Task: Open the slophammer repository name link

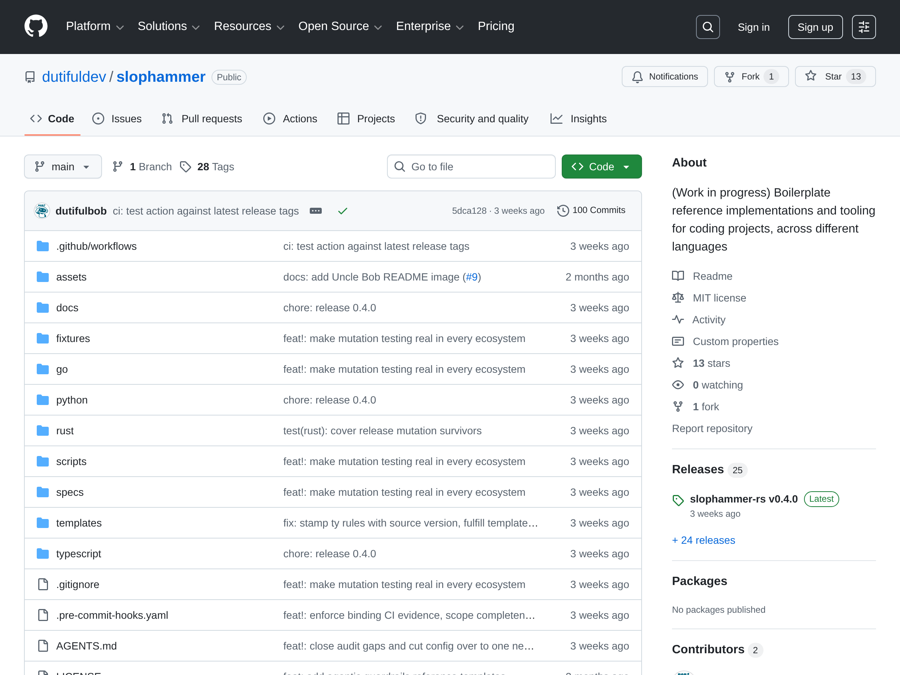Action: coord(161,77)
